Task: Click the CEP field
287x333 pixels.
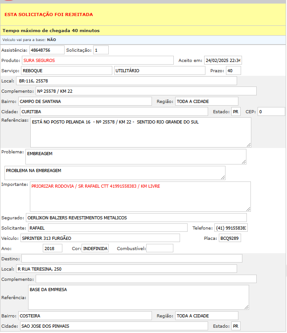Action: [x=271, y=111]
